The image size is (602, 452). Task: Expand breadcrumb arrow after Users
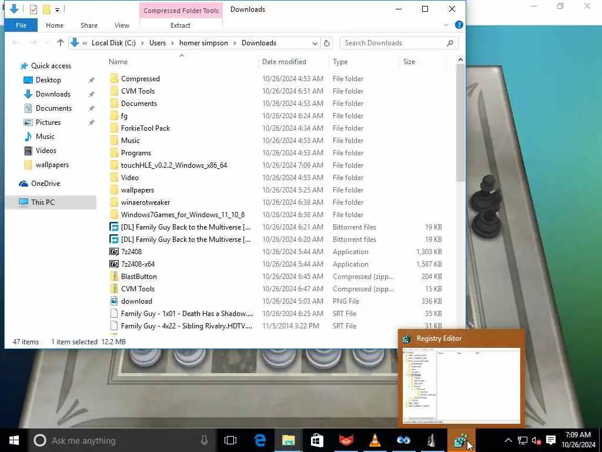(172, 43)
